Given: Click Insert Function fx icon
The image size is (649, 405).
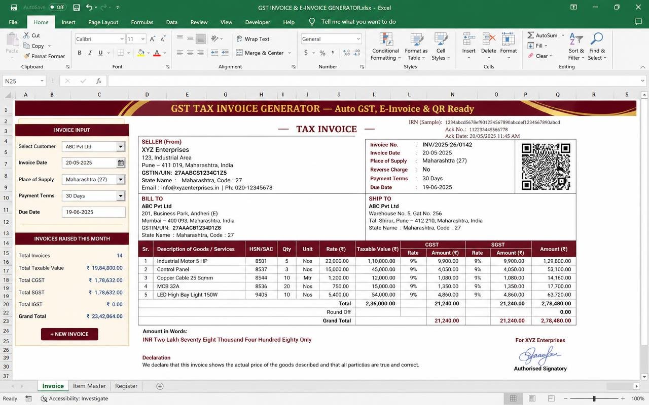Looking at the screenshot, I should [99, 81].
